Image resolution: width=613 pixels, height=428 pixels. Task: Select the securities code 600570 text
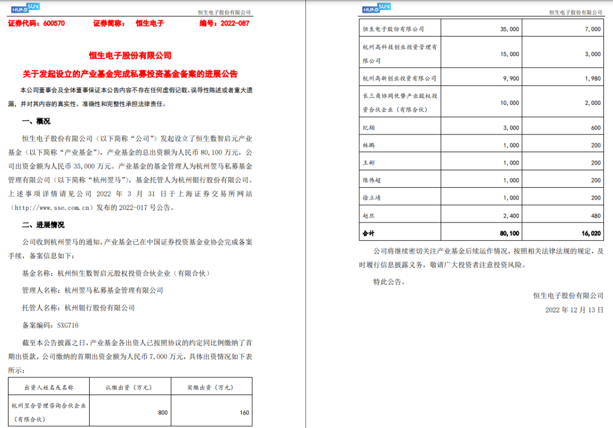pos(54,23)
